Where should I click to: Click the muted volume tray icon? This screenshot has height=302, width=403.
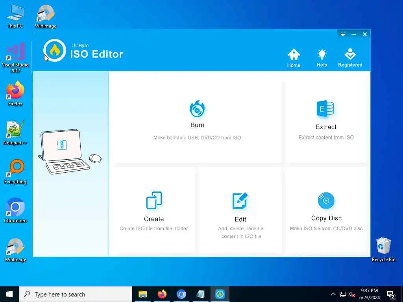352,294
